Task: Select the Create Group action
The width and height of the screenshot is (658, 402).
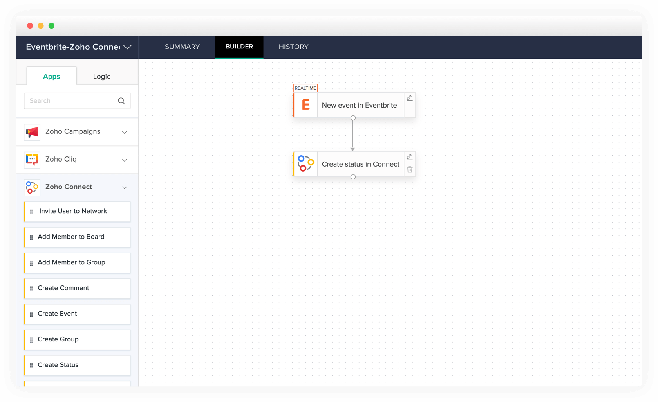Action: coord(77,339)
